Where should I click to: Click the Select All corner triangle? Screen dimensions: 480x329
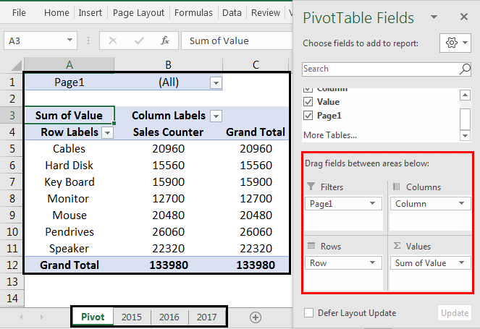[16, 65]
